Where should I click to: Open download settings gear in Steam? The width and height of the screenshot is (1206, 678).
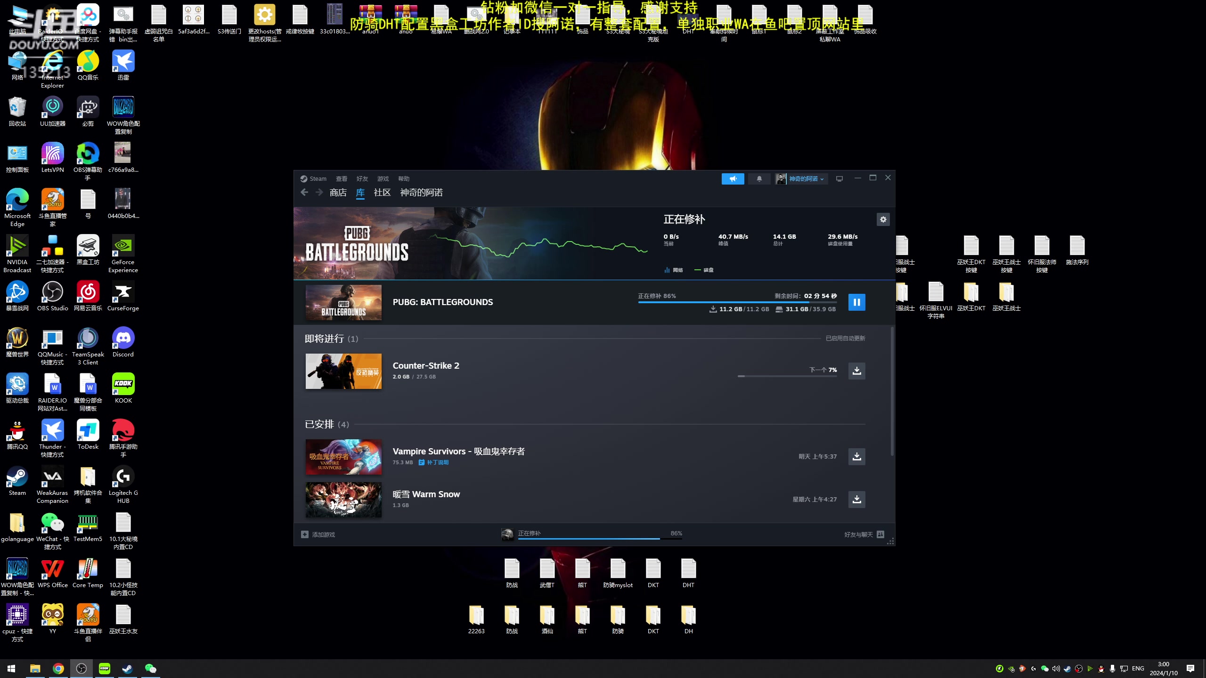click(883, 219)
